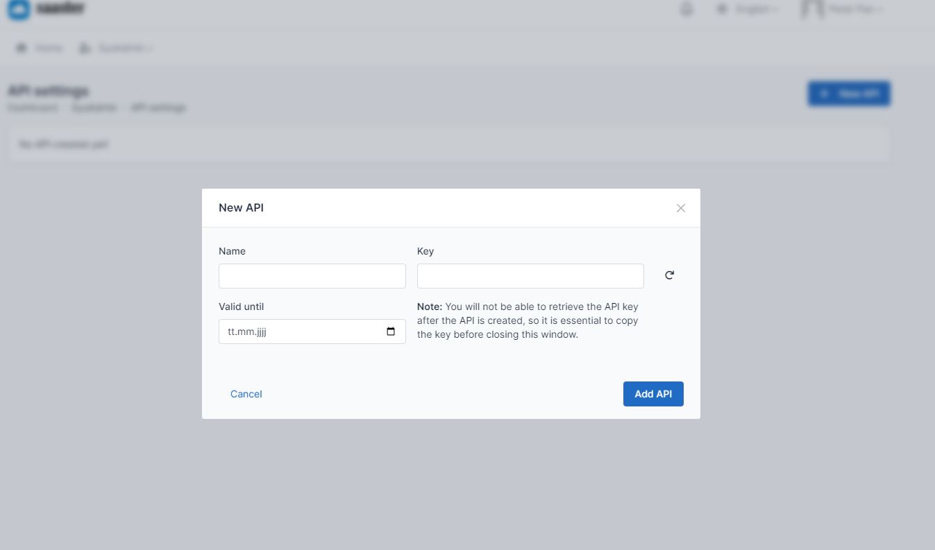Open the calendar picker in Valid until
Viewport: 935px width, 550px height.
tap(391, 332)
